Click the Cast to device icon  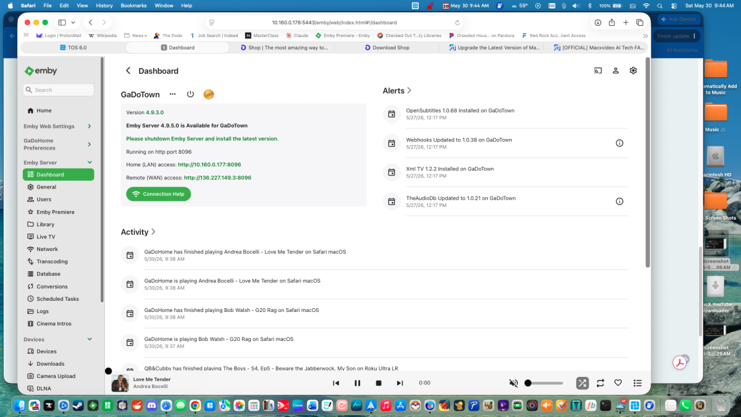click(598, 70)
